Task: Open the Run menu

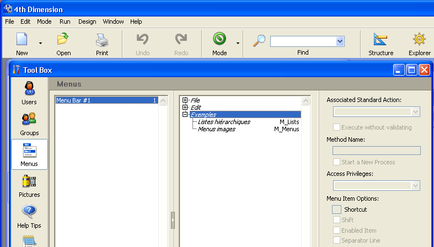Action: tap(65, 22)
